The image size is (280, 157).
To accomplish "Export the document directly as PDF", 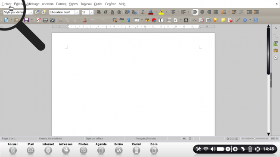I will [38, 20].
